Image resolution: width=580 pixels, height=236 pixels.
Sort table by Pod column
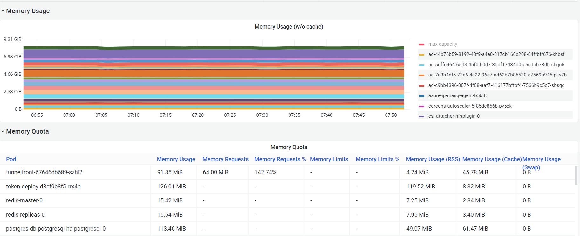tap(11, 159)
